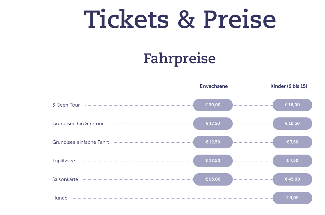325x215 pixels.
Task: Click the Erwachsene column header
Action: point(214,86)
